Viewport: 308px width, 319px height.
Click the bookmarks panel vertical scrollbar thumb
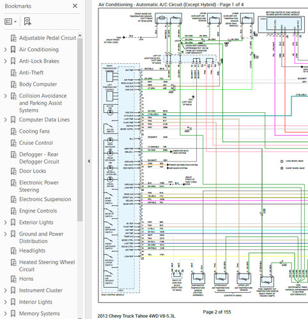tap(80, 130)
